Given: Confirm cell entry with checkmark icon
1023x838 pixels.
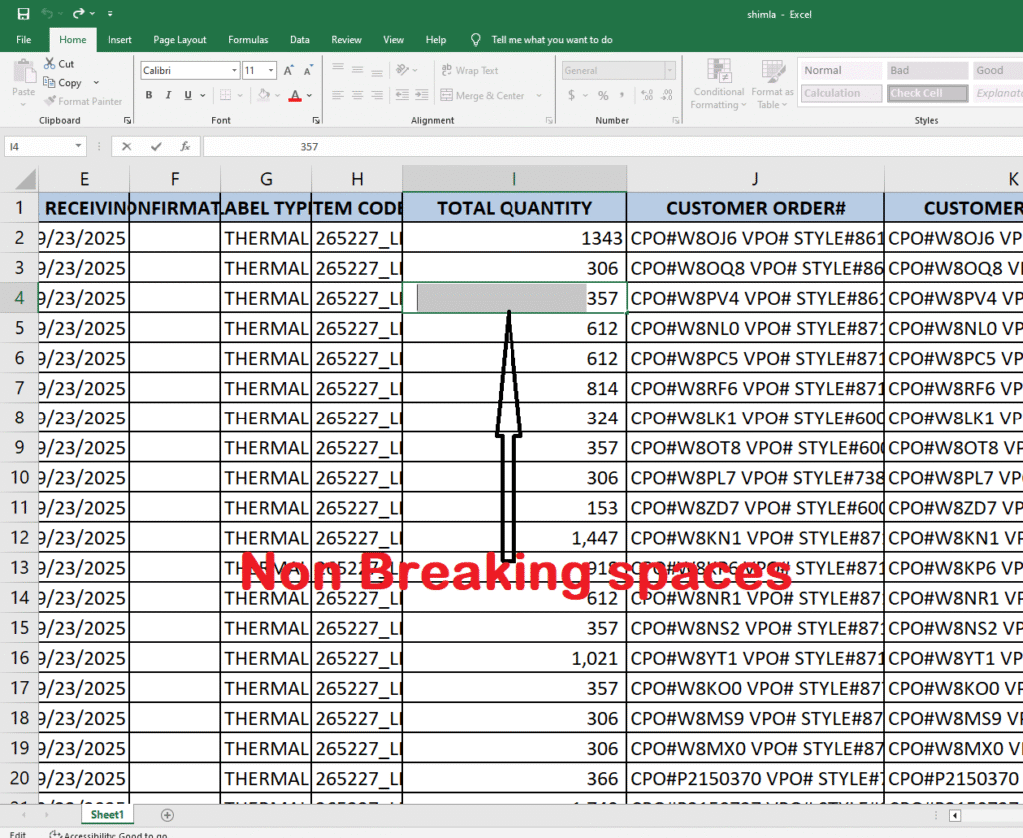Looking at the screenshot, I should [155, 146].
